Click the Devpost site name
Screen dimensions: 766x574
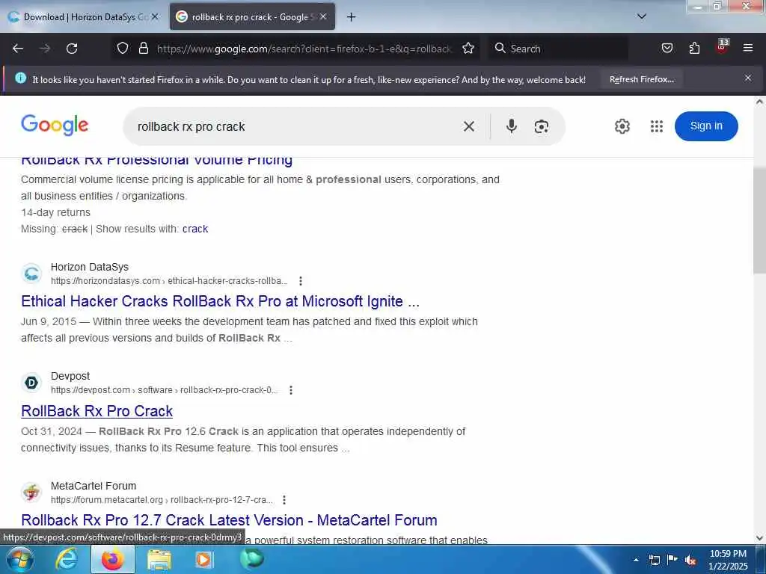tap(70, 377)
